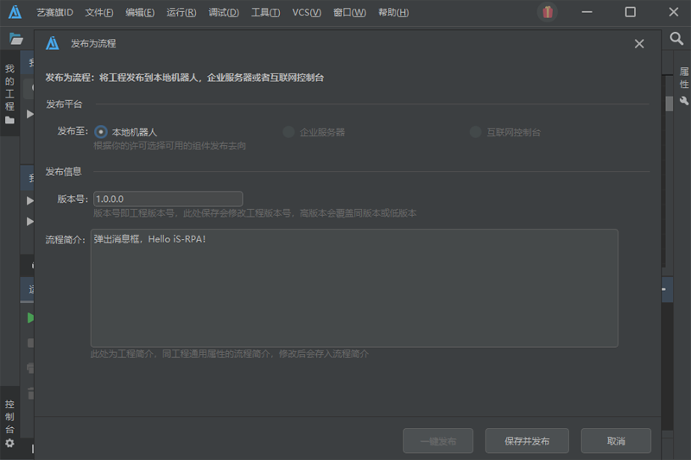Screen dimensions: 691x460
Task: Click the 保存并发布 button
Action: tap(527, 441)
